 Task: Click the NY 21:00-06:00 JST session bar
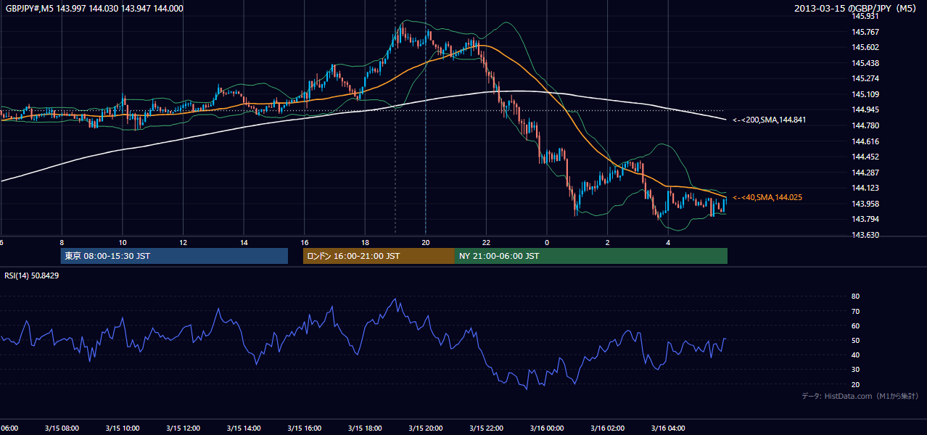pos(591,256)
